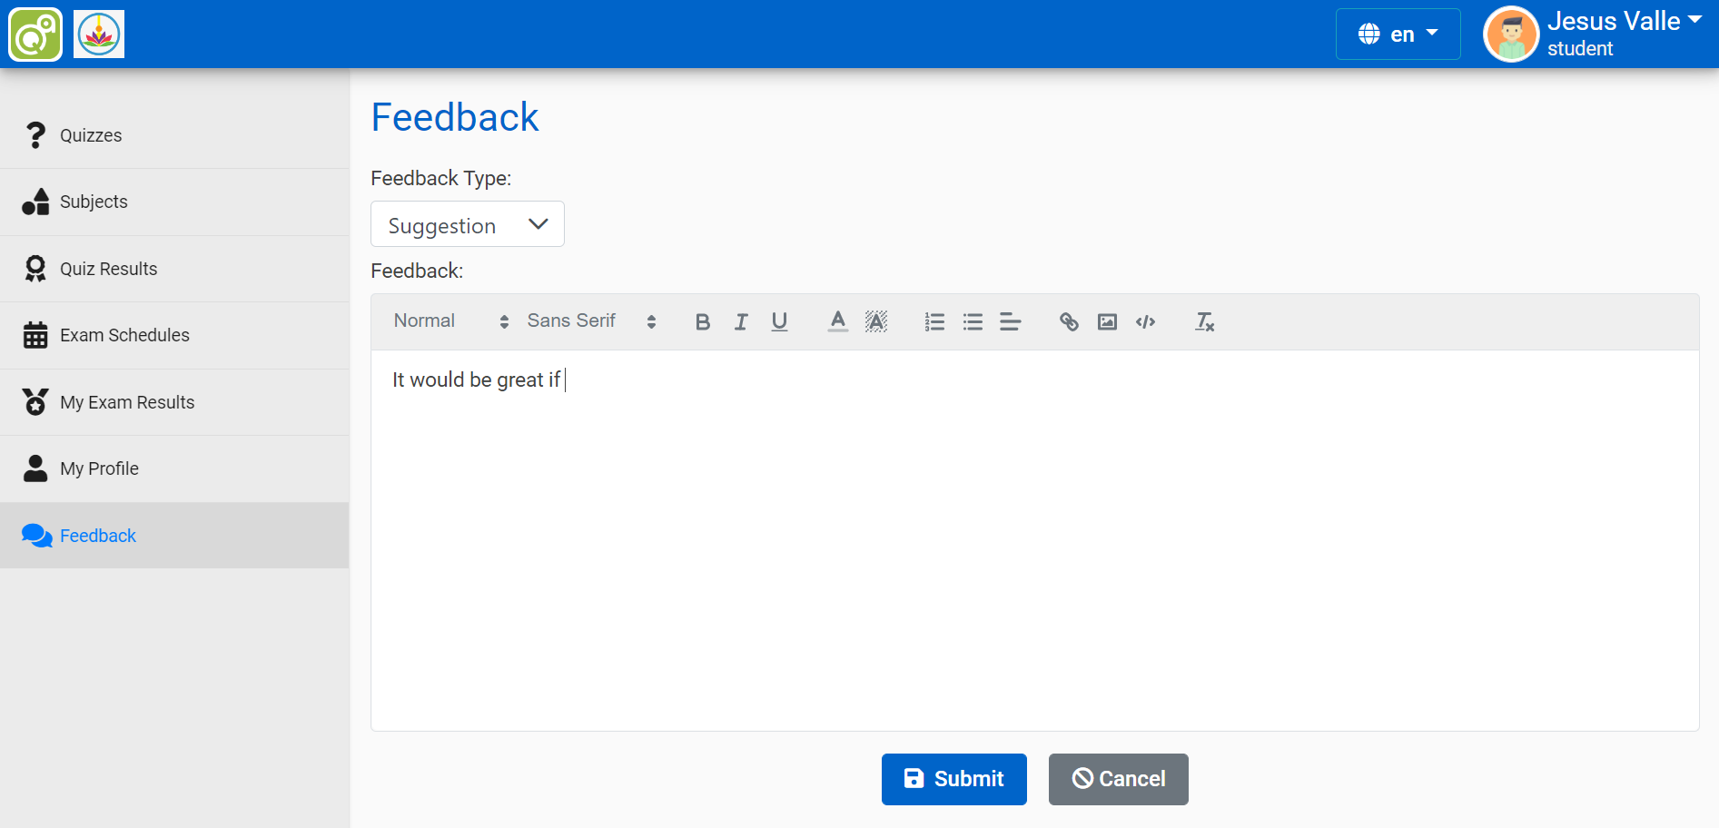Insert an image into feedback
Viewport: 1719px width, 828px height.
pyautogui.click(x=1107, y=321)
